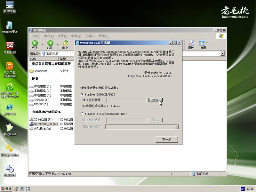This screenshot has height=192, width=256.
Task: Open the 电脑检测 desktop shortcut
Action: pyautogui.click(x=10, y=48)
